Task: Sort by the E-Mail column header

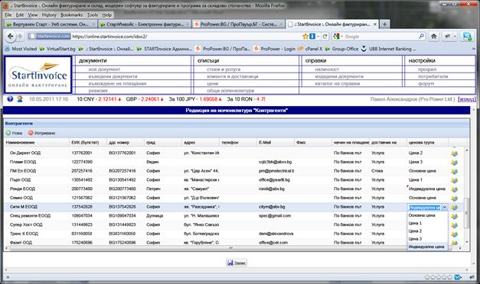Action: pos(276,142)
